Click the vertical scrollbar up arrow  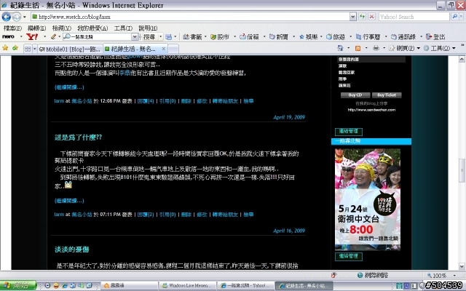point(462,59)
